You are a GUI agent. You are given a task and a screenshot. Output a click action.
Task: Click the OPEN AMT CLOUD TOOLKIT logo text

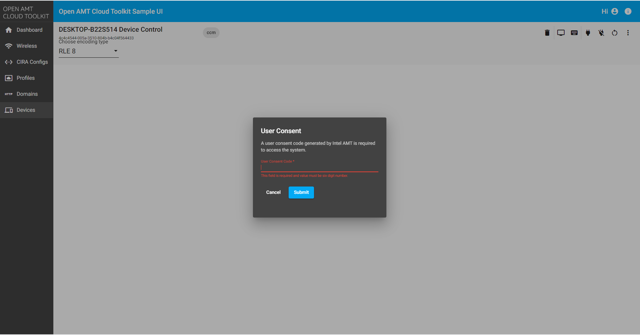pos(26,13)
